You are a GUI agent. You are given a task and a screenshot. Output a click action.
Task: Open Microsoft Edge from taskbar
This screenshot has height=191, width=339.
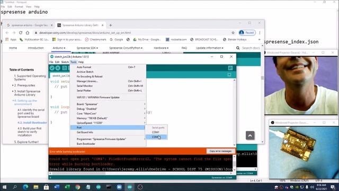coord(25,187)
